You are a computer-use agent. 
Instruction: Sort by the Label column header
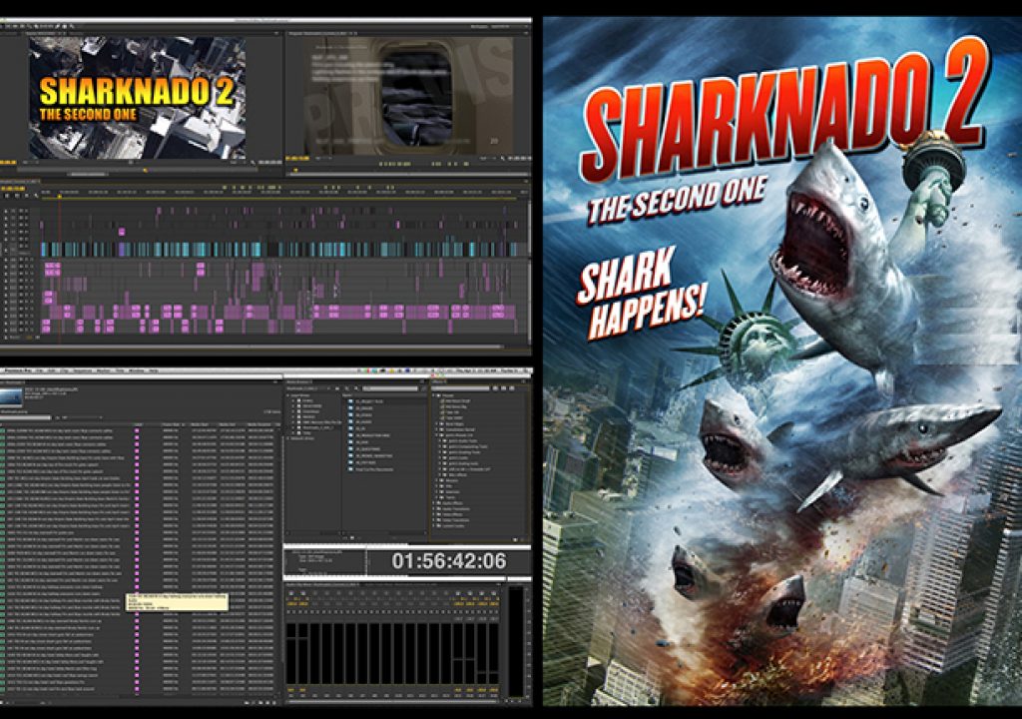(x=138, y=424)
